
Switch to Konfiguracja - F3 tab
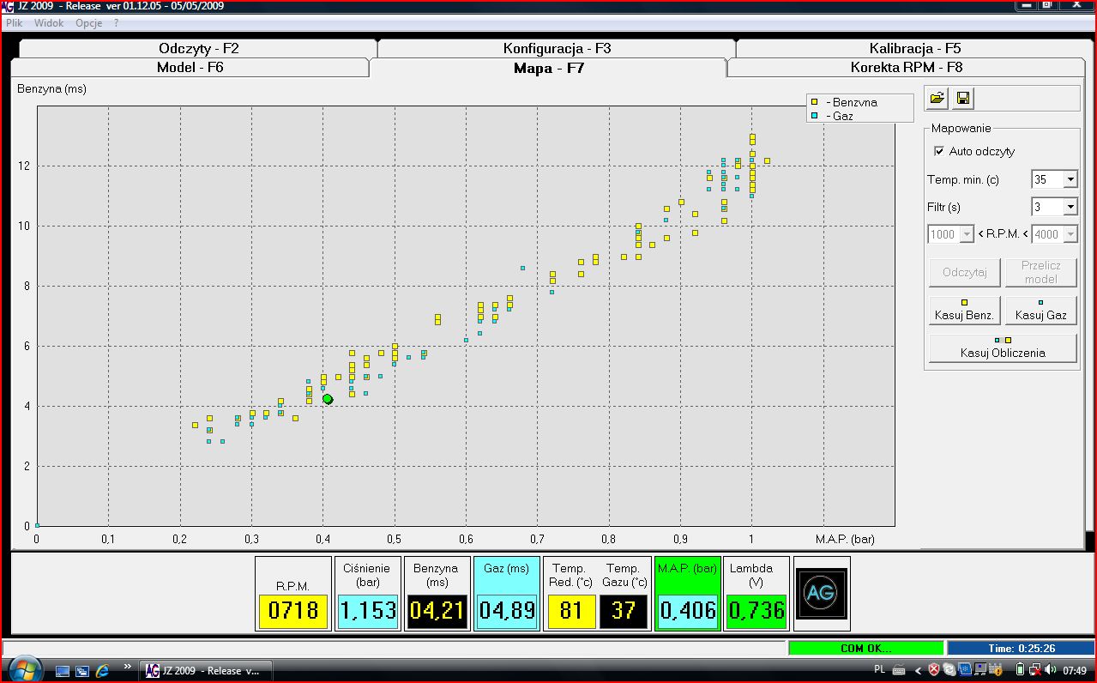557,49
